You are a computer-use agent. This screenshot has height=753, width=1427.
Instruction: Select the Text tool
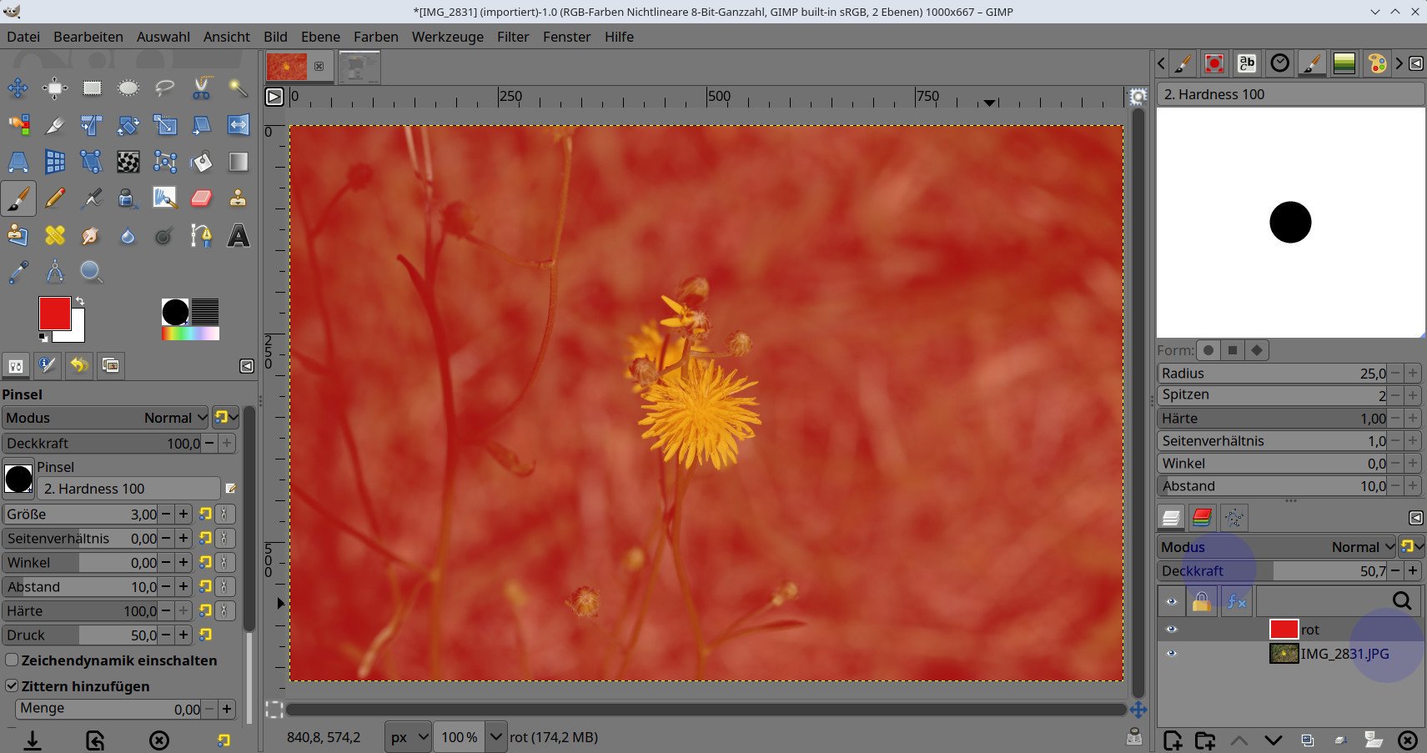click(239, 236)
